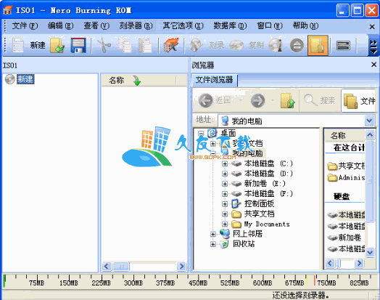Expand the toolbar overflow arrow

373,46
